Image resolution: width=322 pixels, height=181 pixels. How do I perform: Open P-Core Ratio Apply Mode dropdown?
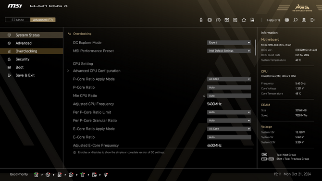tap(229, 79)
